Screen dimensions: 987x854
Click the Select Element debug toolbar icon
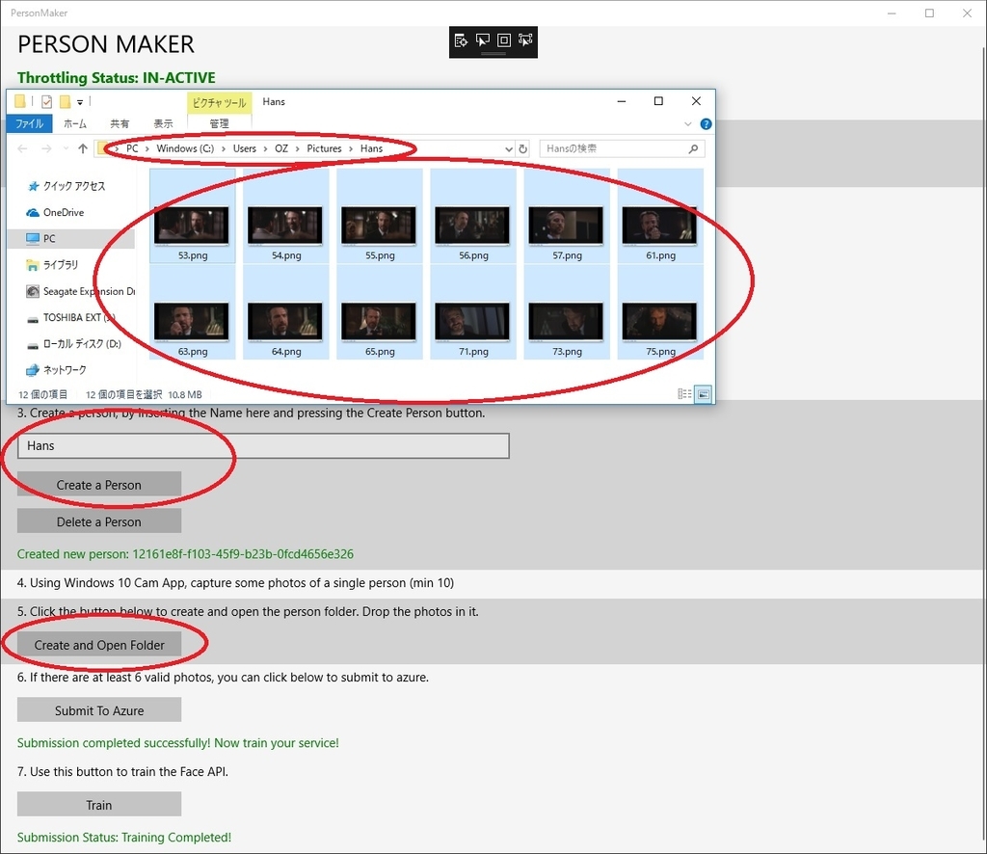pos(483,40)
